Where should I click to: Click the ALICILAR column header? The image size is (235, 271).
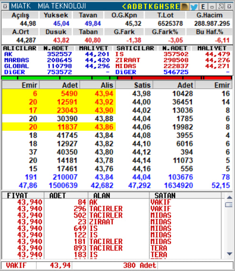[20, 48]
